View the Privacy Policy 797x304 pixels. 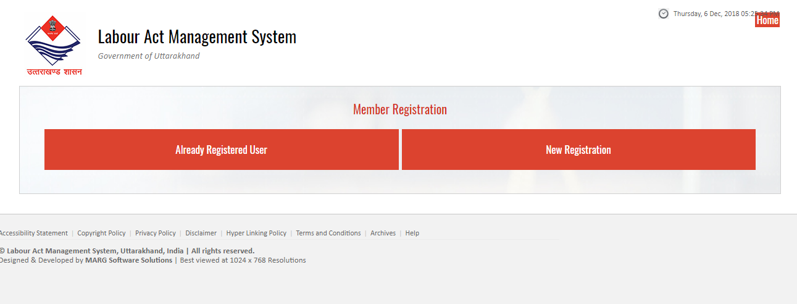point(156,233)
